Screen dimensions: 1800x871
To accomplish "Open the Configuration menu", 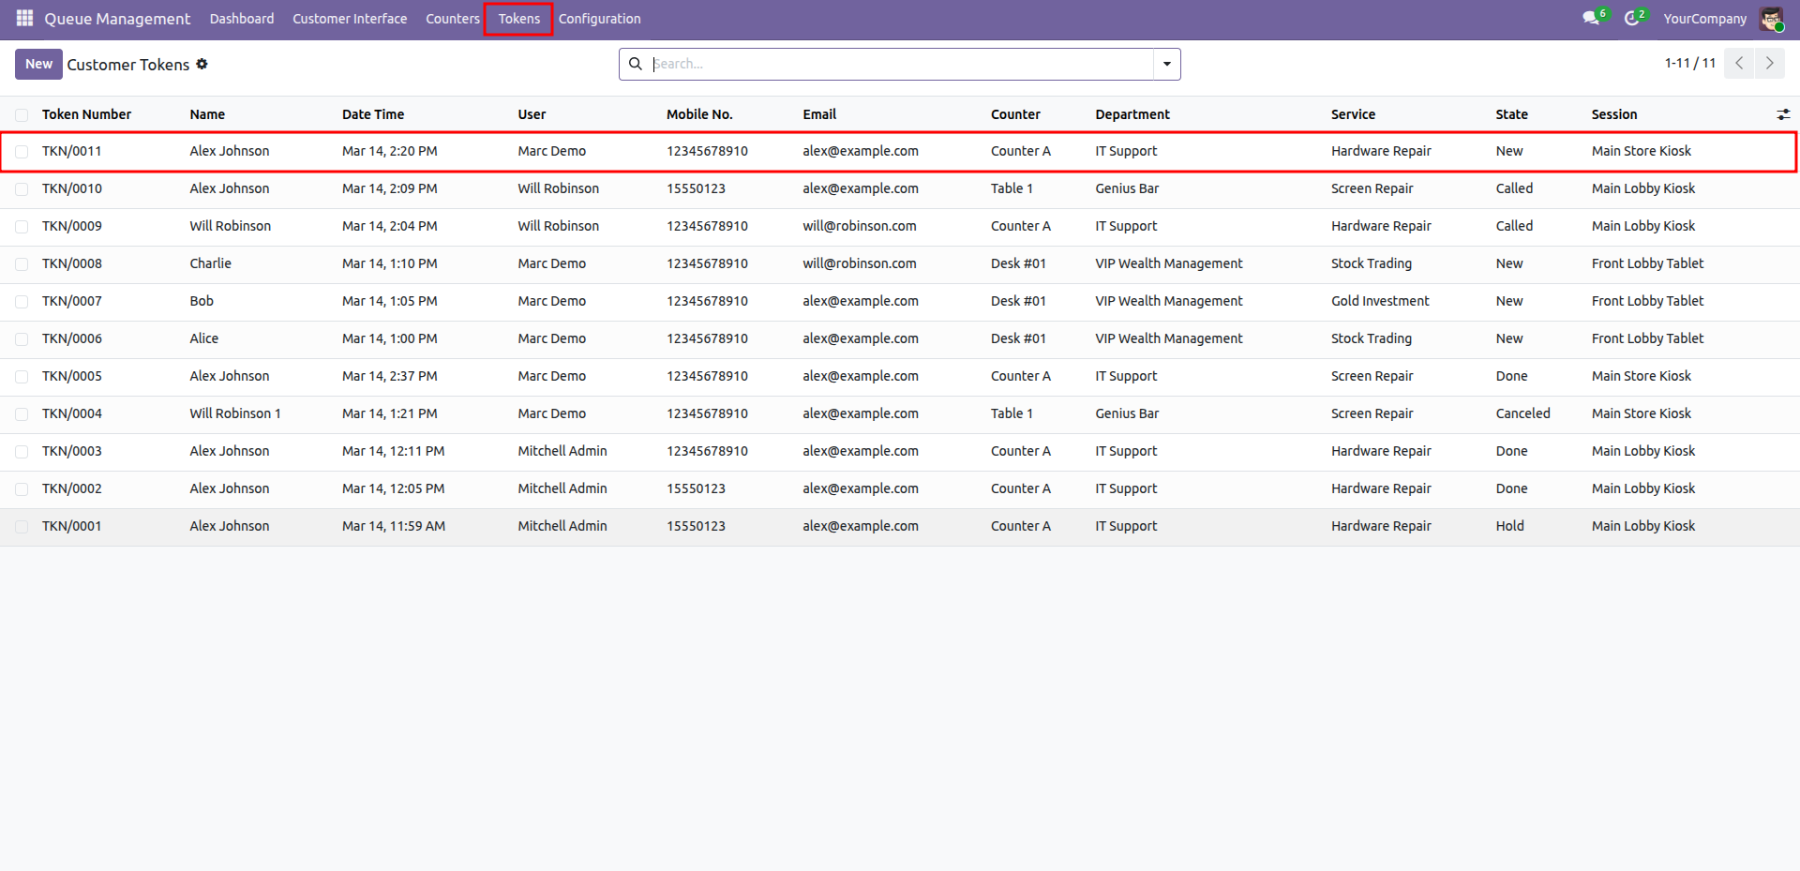I will 599,19.
